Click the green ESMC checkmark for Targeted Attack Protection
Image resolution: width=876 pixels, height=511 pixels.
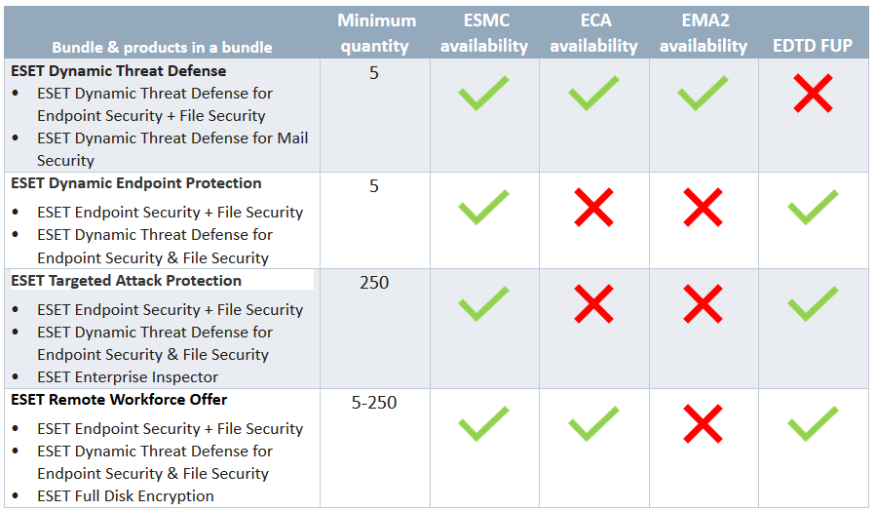click(x=483, y=305)
